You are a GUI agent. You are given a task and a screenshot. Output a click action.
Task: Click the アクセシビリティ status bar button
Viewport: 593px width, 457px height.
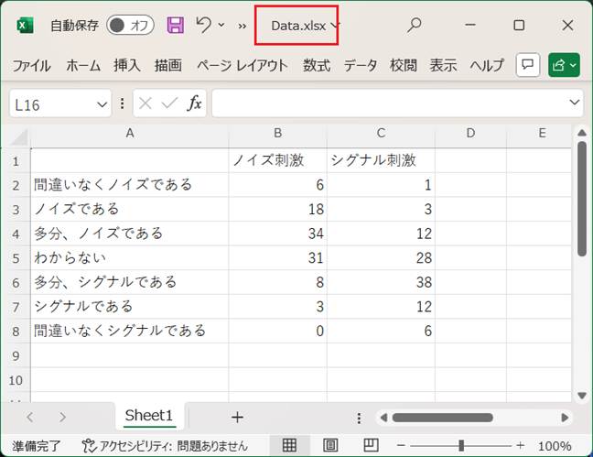164,445
